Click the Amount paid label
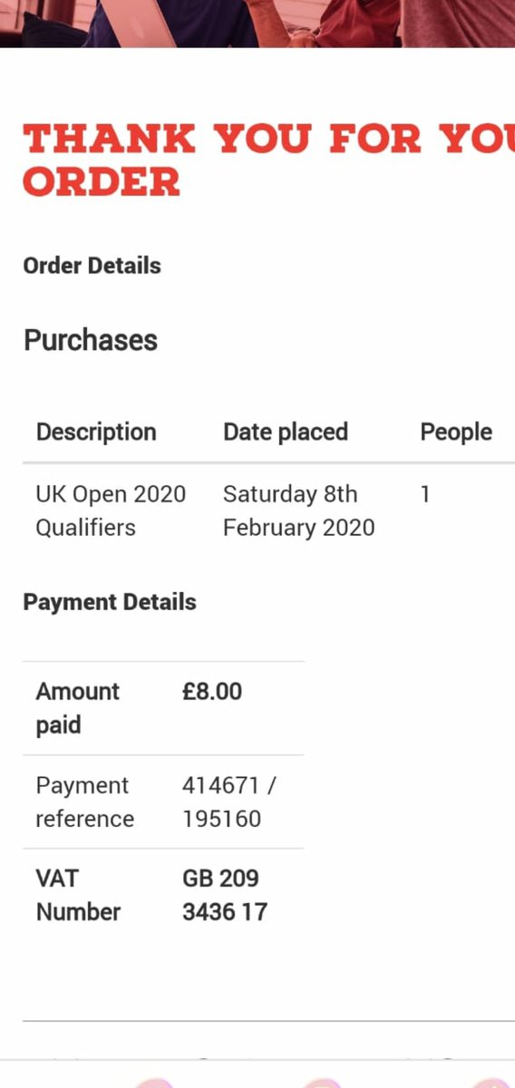 click(78, 708)
